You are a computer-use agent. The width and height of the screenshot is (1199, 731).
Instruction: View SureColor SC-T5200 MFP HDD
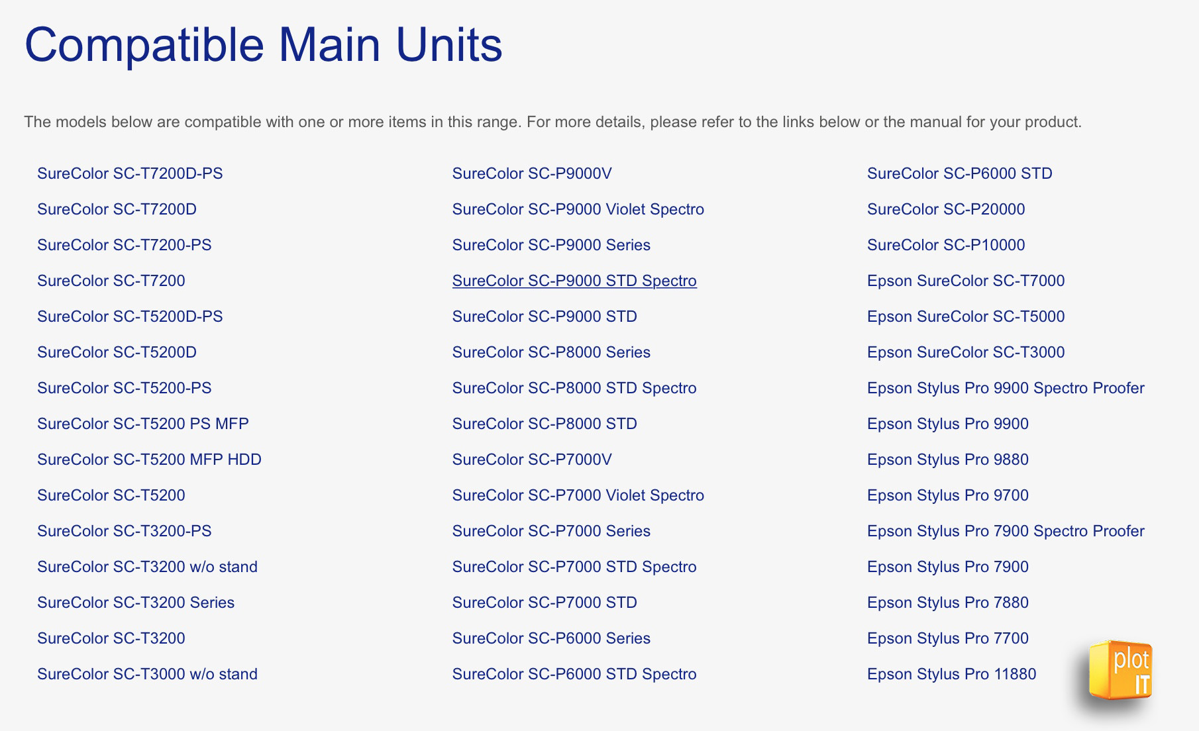(x=149, y=460)
